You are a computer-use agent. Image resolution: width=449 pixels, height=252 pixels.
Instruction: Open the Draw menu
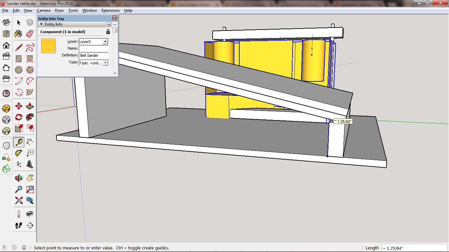59,10
